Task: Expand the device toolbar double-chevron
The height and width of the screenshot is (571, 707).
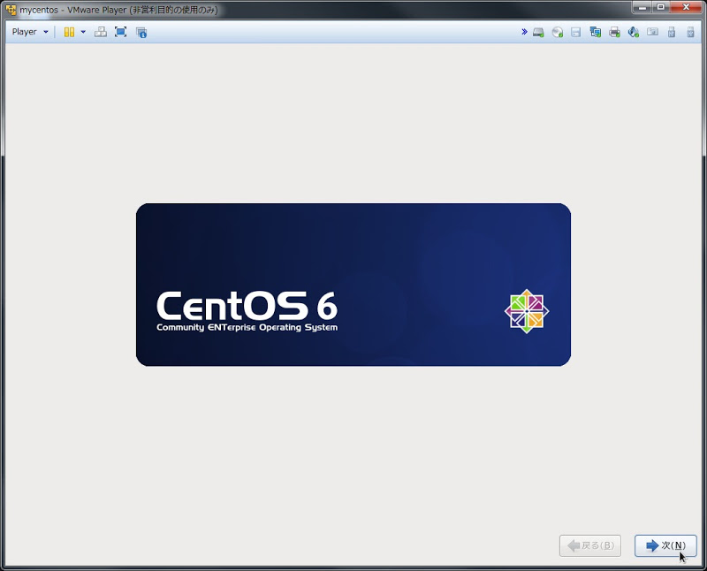Action: click(x=524, y=32)
